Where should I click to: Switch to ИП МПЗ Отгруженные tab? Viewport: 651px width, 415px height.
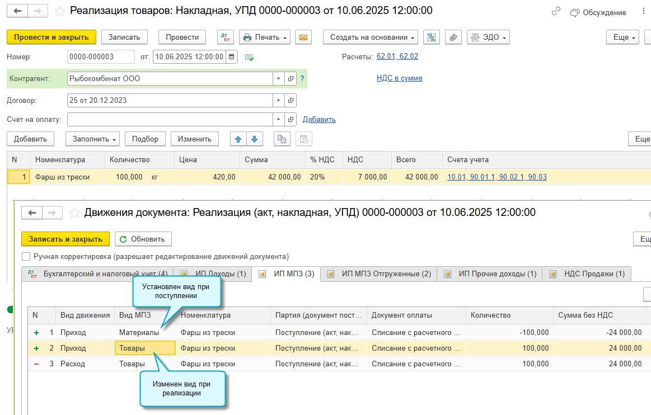coord(378,274)
